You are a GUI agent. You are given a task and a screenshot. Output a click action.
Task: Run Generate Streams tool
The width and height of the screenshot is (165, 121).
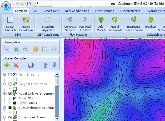[x=70, y=23]
